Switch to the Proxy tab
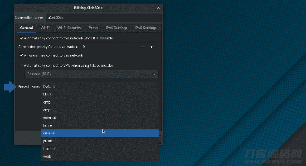Viewport: 306px width, 166px height. (x=93, y=28)
